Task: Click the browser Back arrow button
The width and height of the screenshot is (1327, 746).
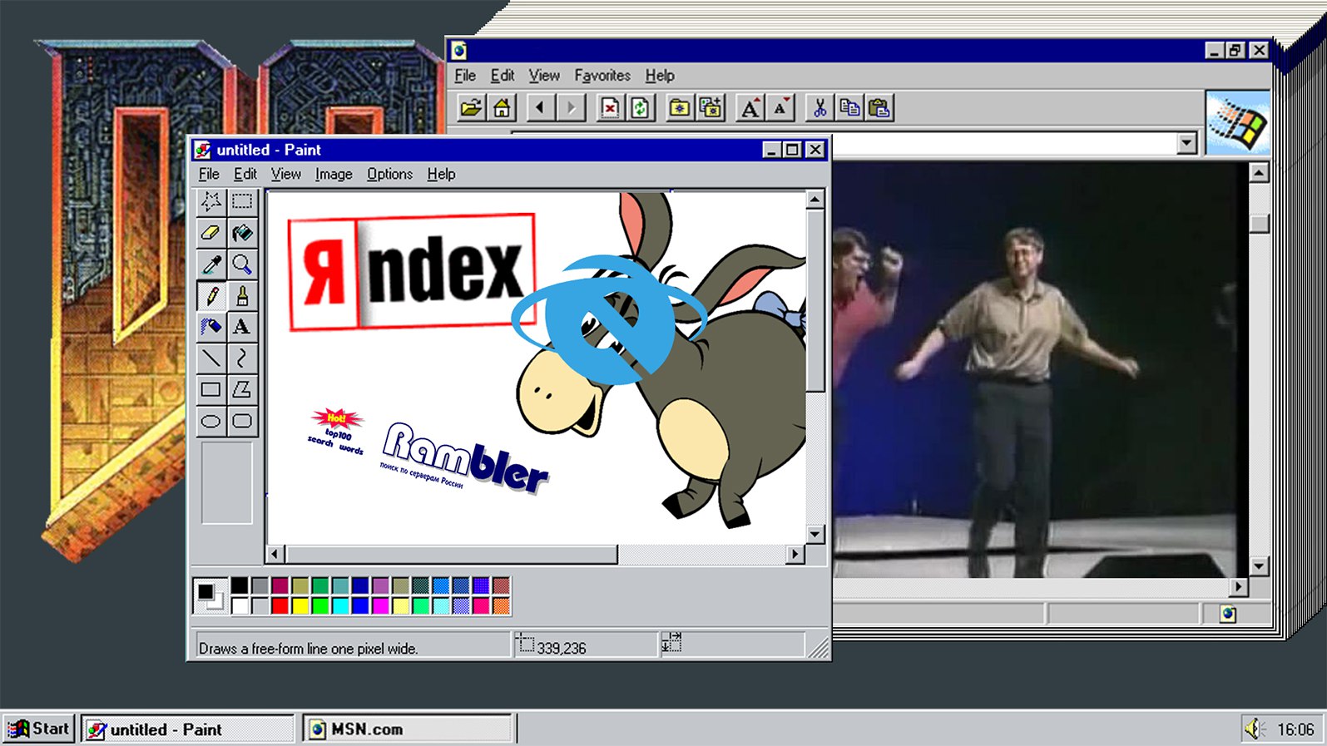Action: click(541, 108)
